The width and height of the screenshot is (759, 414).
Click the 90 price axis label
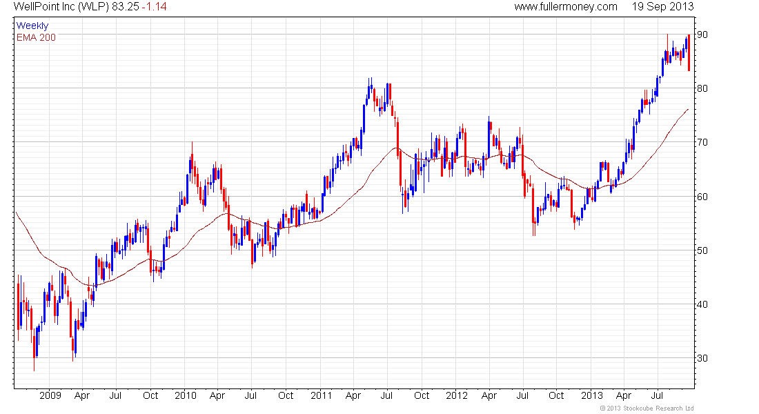point(702,34)
